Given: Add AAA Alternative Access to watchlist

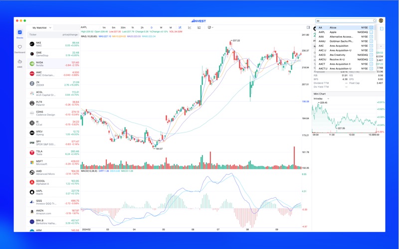Looking at the screenshot, I should tap(371, 37).
